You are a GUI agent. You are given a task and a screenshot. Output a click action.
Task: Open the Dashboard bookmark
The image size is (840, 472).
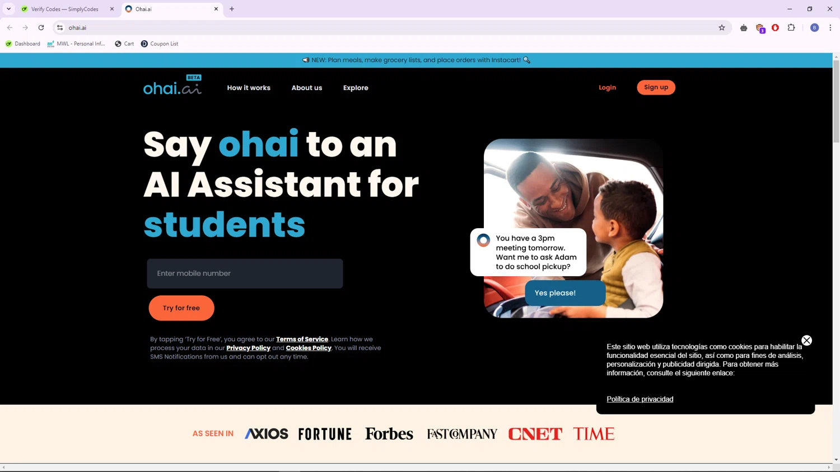coord(23,44)
